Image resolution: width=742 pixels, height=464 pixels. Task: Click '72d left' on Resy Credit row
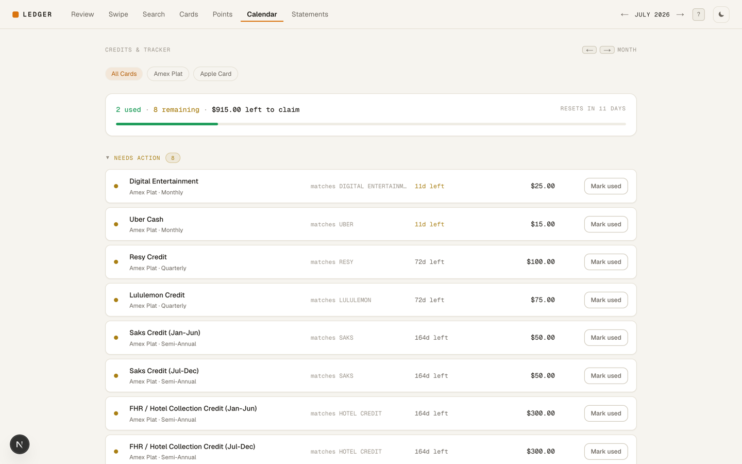(x=429, y=262)
